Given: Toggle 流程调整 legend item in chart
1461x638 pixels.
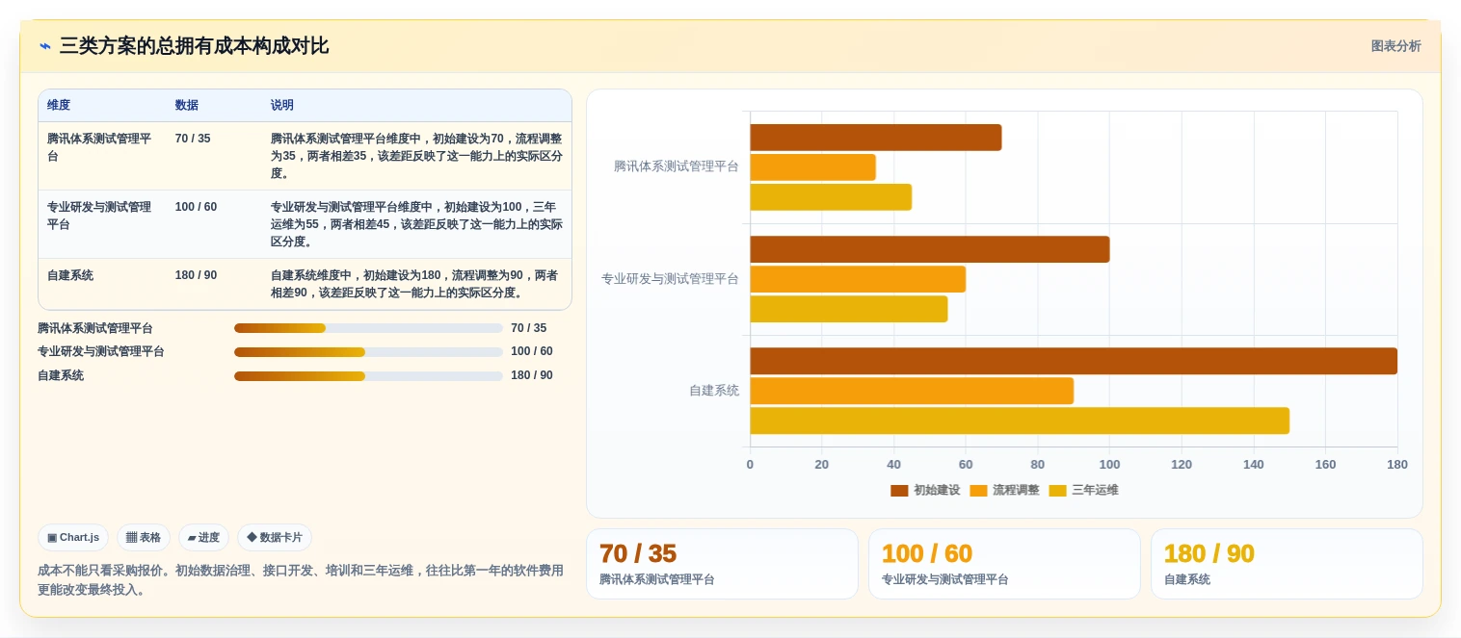Looking at the screenshot, I should point(1004,490).
